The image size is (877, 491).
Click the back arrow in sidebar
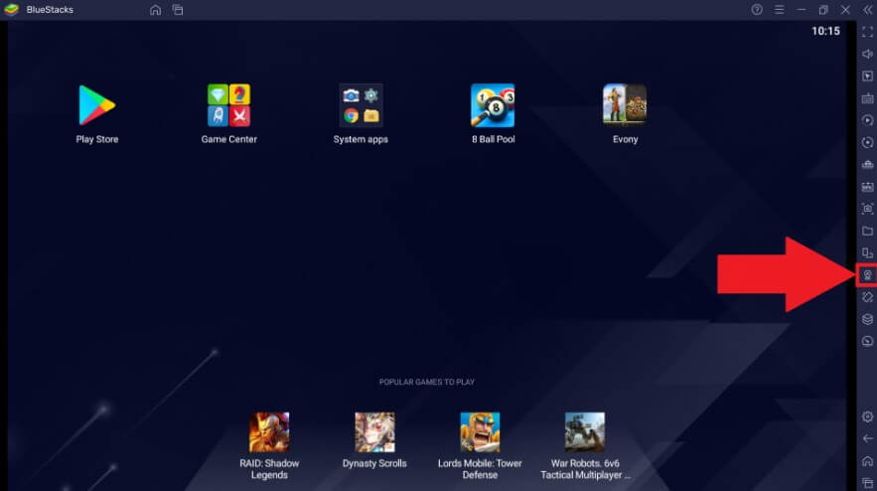[867, 438]
